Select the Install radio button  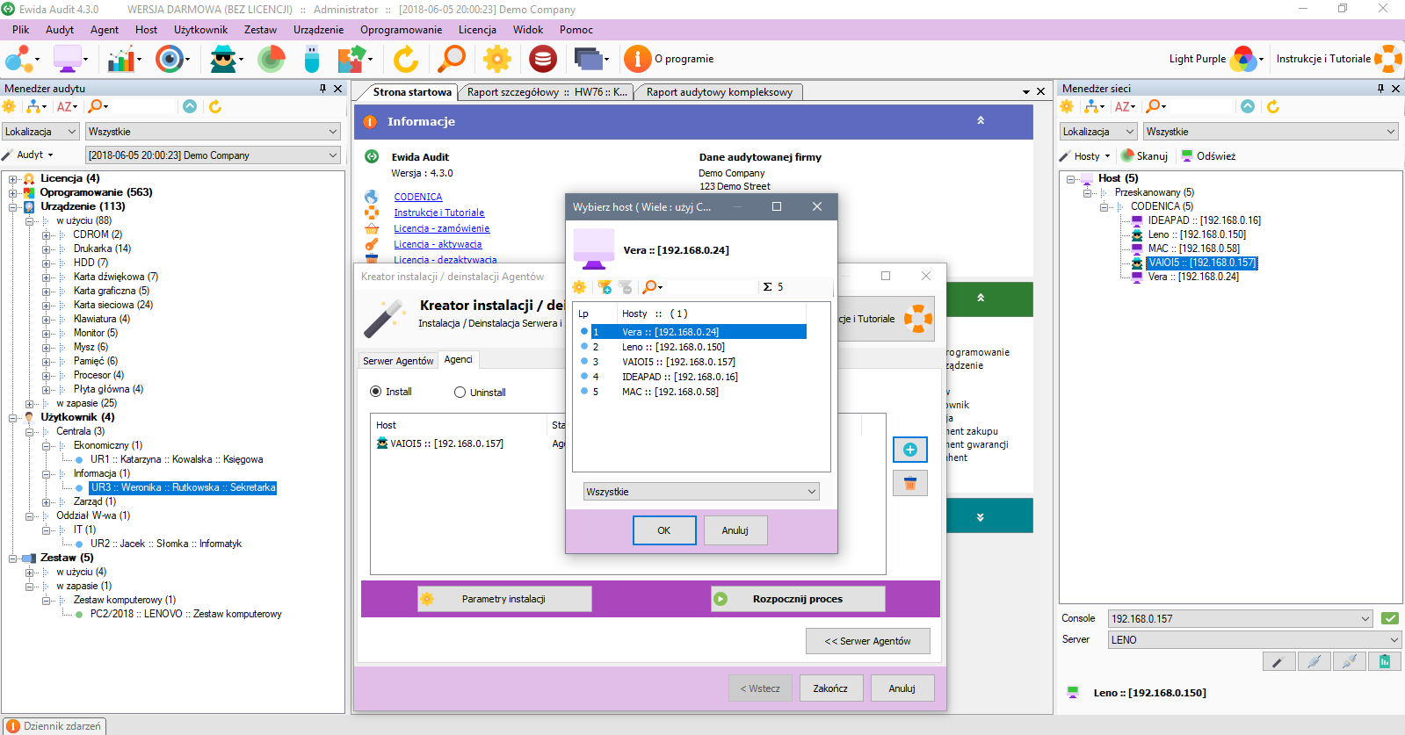(x=376, y=392)
